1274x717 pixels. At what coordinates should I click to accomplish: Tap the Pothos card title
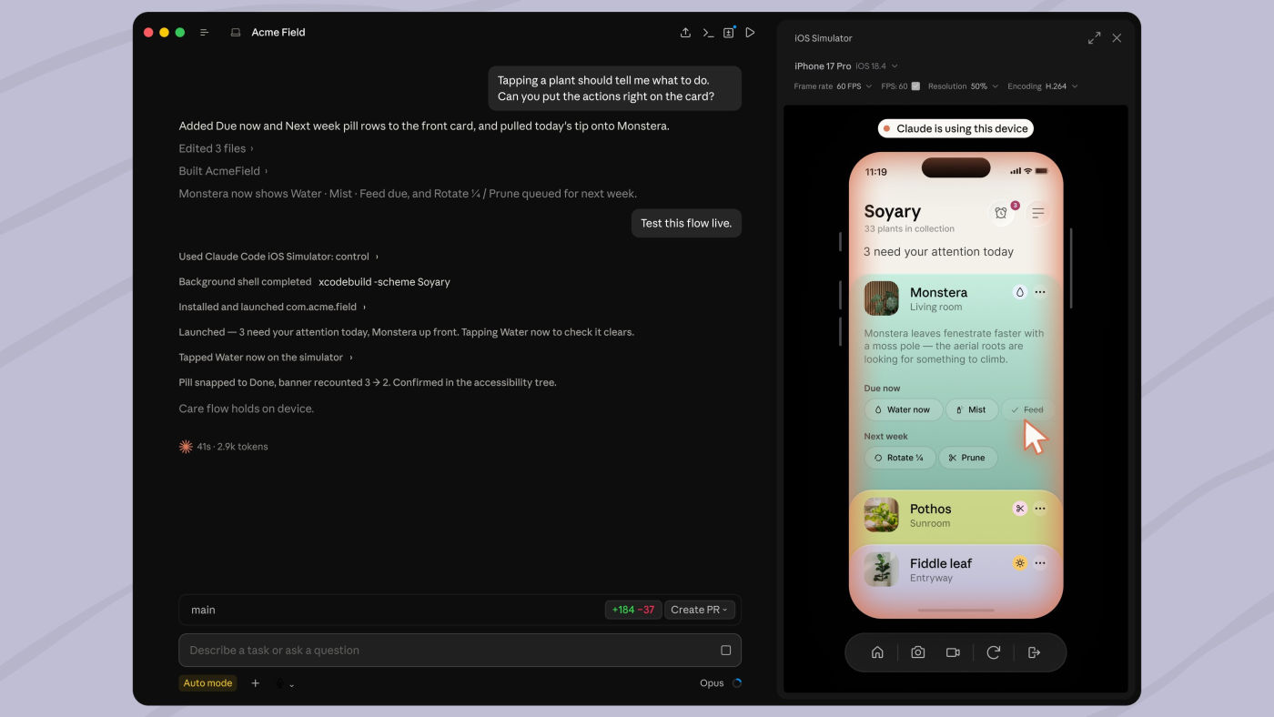click(930, 509)
